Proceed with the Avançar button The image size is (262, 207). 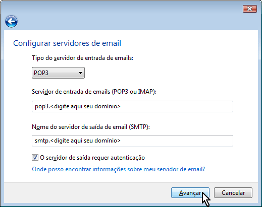click(190, 193)
